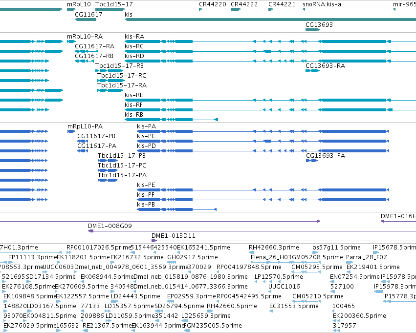Click the RP001017026.5prime EST label
Viewport: 416px width, 333px height.
pyautogui.click(x=99, y=248)
